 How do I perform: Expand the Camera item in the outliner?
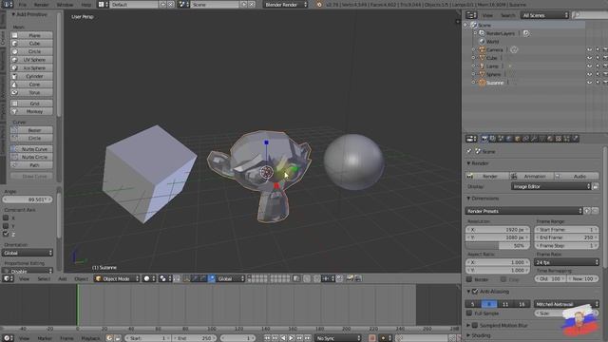[x=473, y=49]
